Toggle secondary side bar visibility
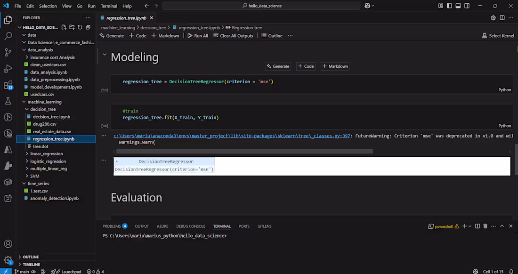The image size is (518, 274). (x=467, y=6)
